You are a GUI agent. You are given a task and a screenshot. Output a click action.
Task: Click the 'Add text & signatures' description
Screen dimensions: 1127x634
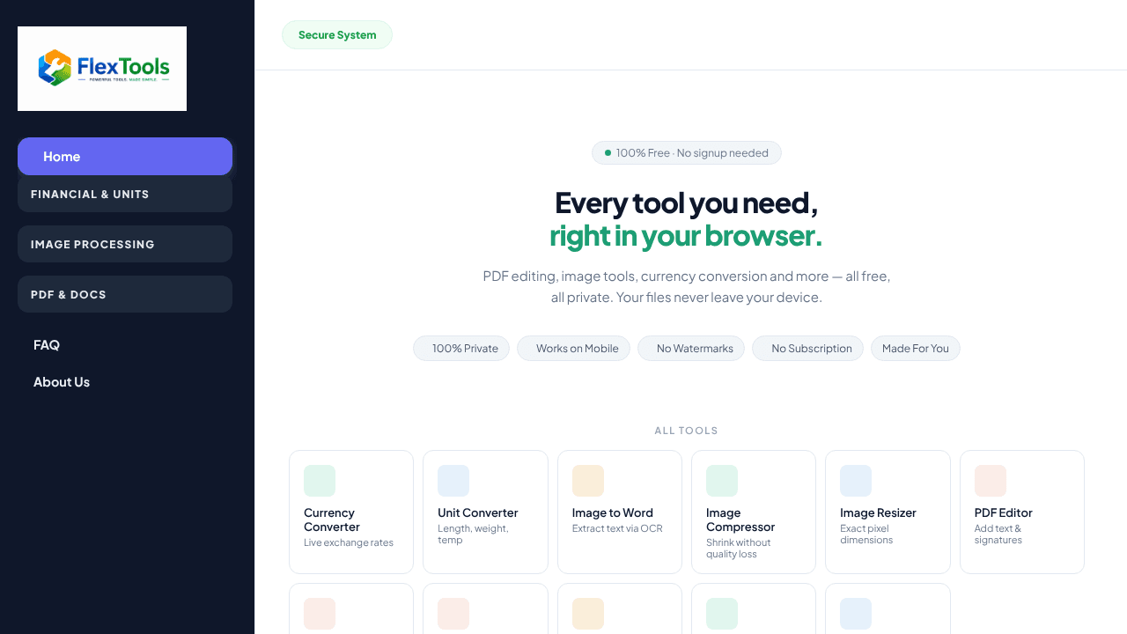[x=998, y=534]
